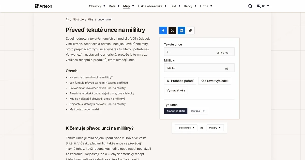The height and width of the screenshot is (160, 305).
Task: Open the Arteon logo homepage
Action: pos(43,6)
